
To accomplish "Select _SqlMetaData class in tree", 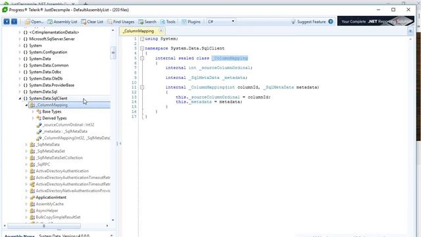I will (47, 145).
